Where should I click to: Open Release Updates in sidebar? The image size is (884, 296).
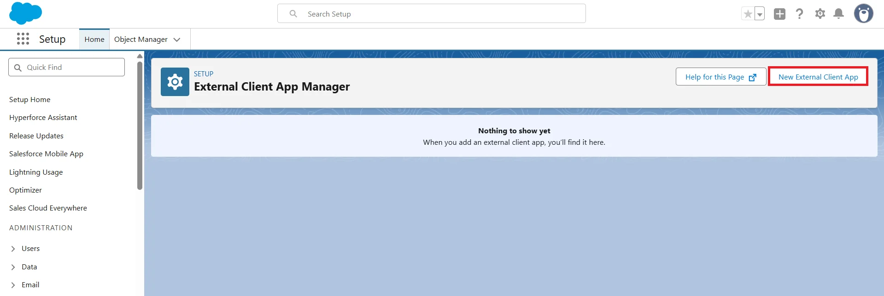pyautogui.click(x=36, y=136)
